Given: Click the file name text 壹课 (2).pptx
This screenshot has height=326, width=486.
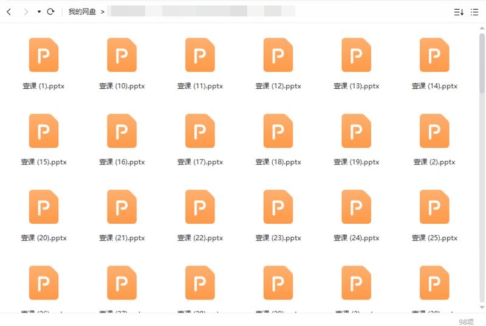Looking at the screenshot, I should click(434, 162).
